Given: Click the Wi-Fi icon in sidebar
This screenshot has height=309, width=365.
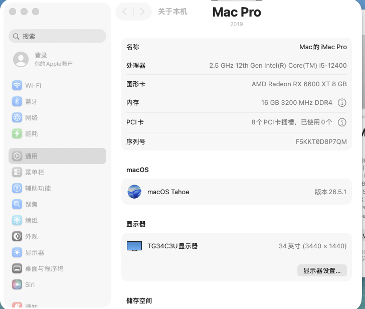Looking at the screenshot, I should pos(17,85).
